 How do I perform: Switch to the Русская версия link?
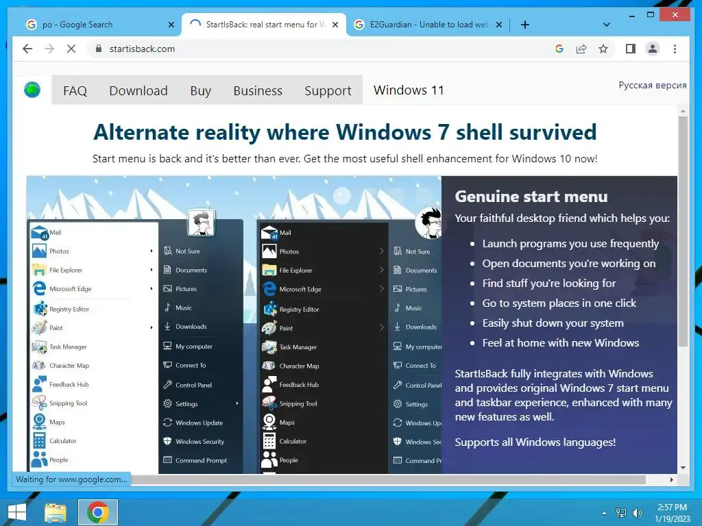click(653, 85)
